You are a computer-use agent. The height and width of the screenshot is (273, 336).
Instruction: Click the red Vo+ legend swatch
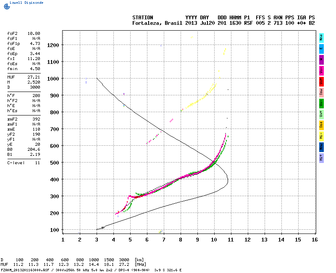(x=321, y=81)
